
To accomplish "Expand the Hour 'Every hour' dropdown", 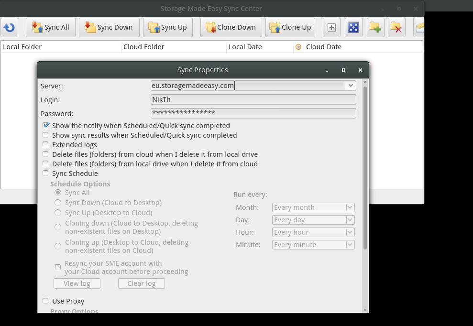I will click(x=350, y=232).
